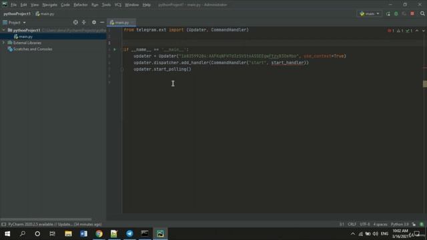Viewport: 427px width, 240px height.
Task: Click the Run with Coverage icon
Action: 404,13
